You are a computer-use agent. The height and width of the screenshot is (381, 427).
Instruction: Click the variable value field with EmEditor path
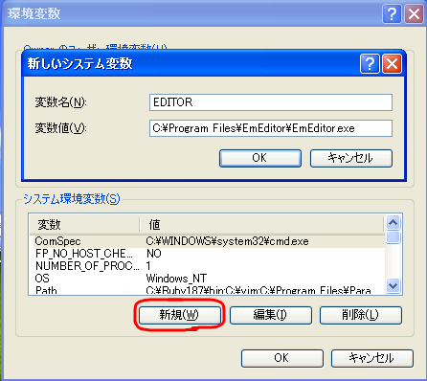coord(271,128)
